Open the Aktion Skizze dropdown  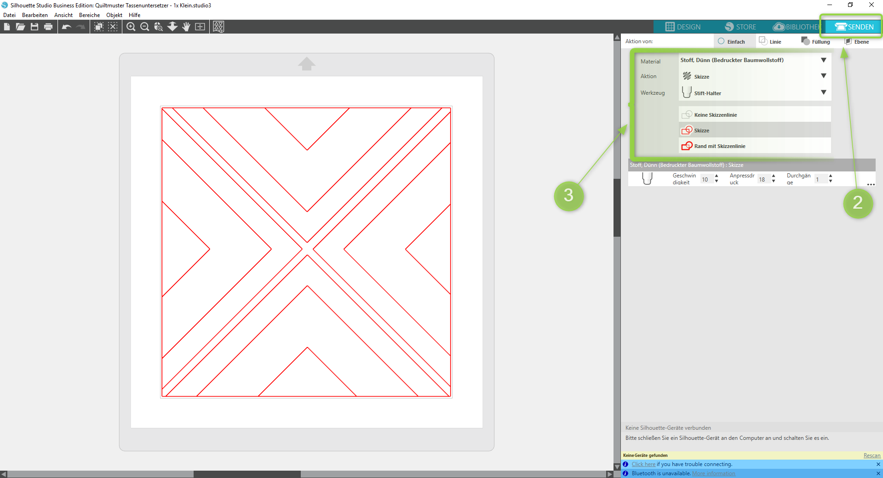click(823, 76)
